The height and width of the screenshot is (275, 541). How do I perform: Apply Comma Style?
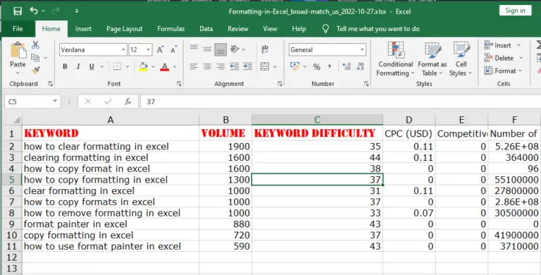(x=330, y=66)
